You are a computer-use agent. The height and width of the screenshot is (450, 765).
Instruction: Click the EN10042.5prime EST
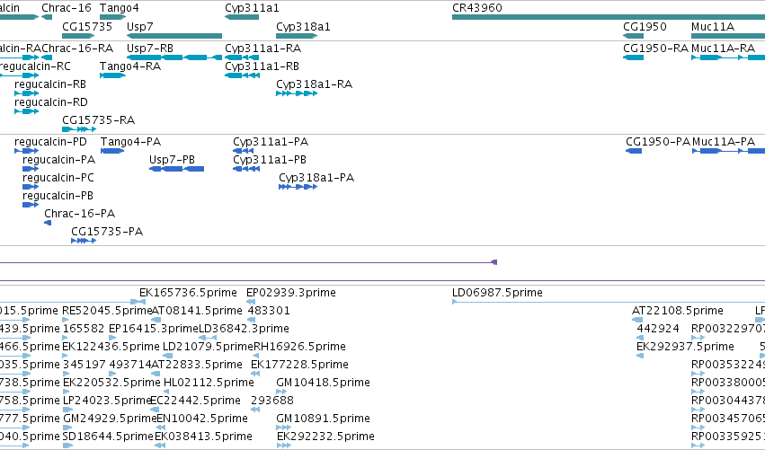pos(161,428)
